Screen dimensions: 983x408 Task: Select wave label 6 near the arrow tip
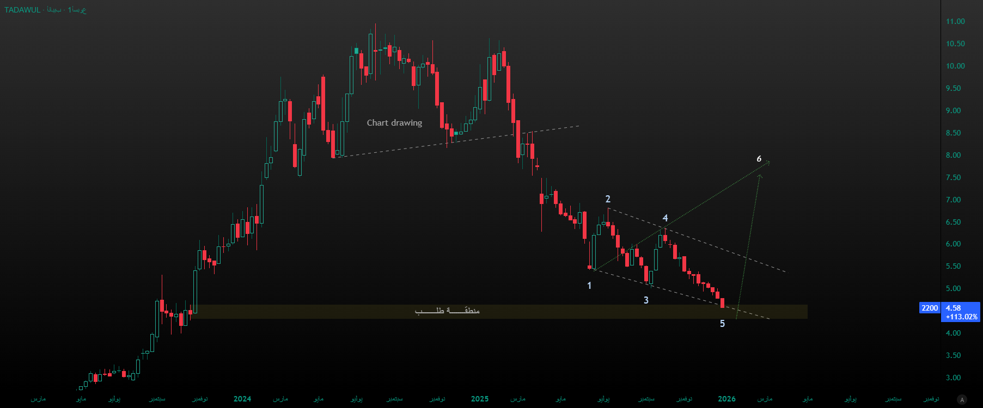coord(759,159)
